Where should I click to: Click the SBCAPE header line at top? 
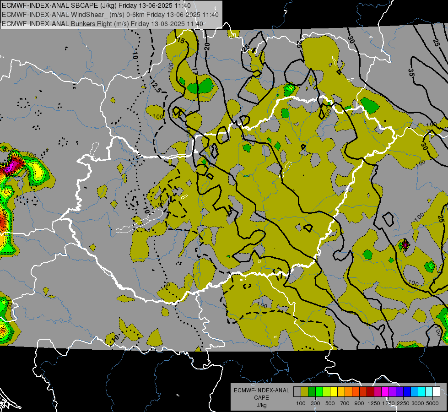coord(96,5)
